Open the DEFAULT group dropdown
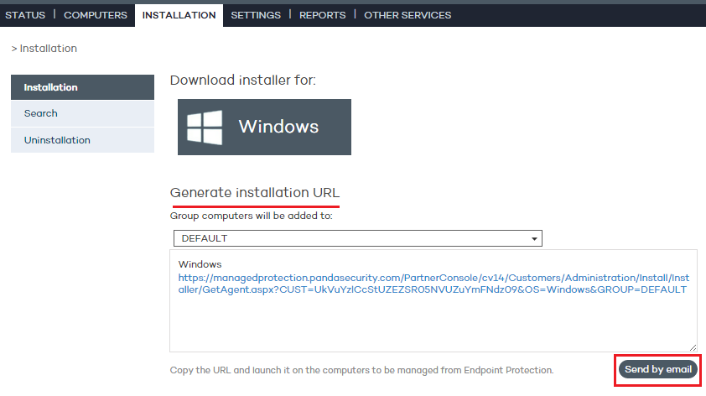 click(358, 238)
